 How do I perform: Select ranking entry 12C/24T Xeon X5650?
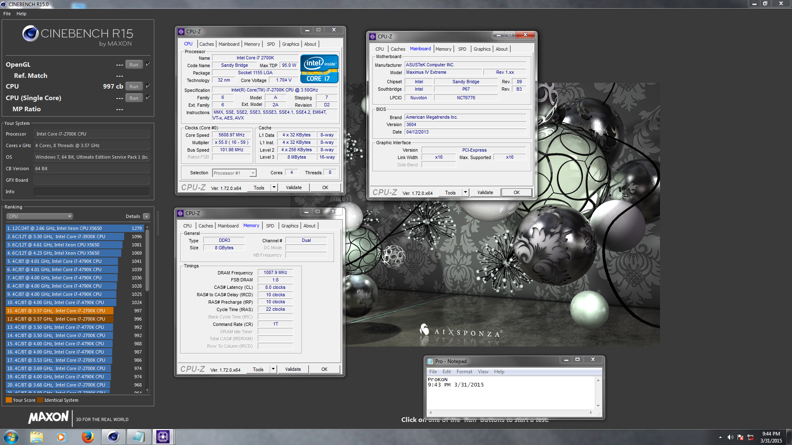pyautogui.click(x=75, y=228)
